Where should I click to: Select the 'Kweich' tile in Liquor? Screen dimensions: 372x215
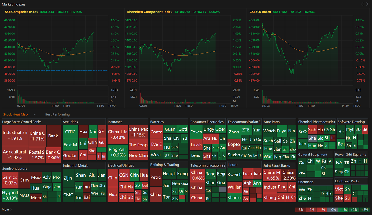pyautogui.click(x=234, y=174)
